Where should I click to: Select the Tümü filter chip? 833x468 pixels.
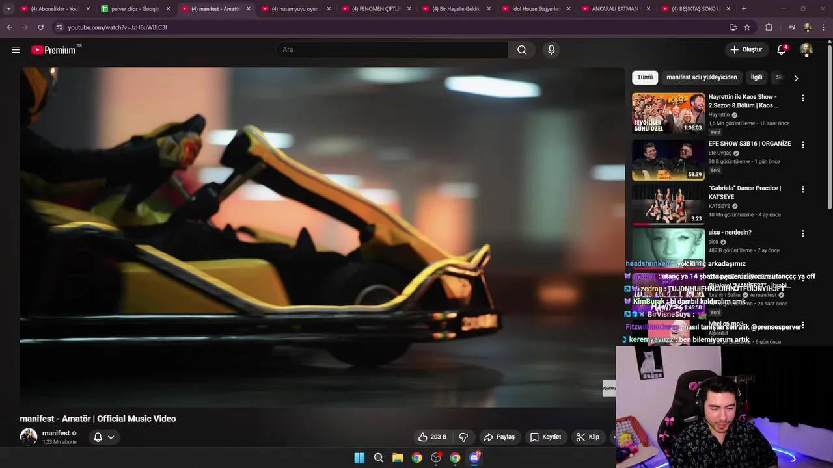[x=645, y=77]
